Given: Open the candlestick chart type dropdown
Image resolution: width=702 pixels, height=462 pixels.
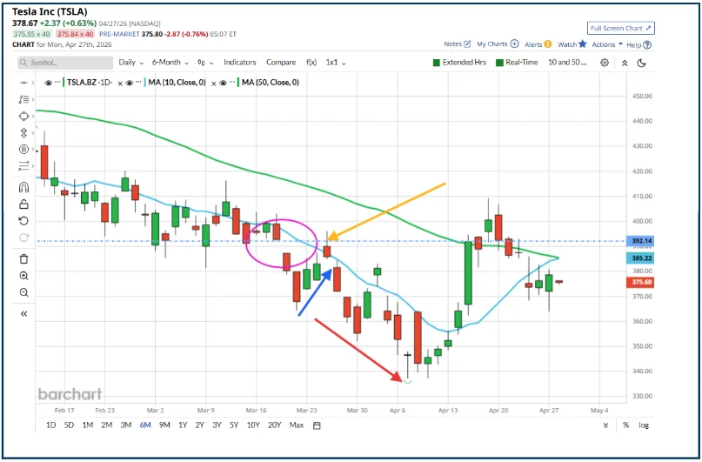Looking at the screenshot, I should pyautogui.click(x=205, y=63).
